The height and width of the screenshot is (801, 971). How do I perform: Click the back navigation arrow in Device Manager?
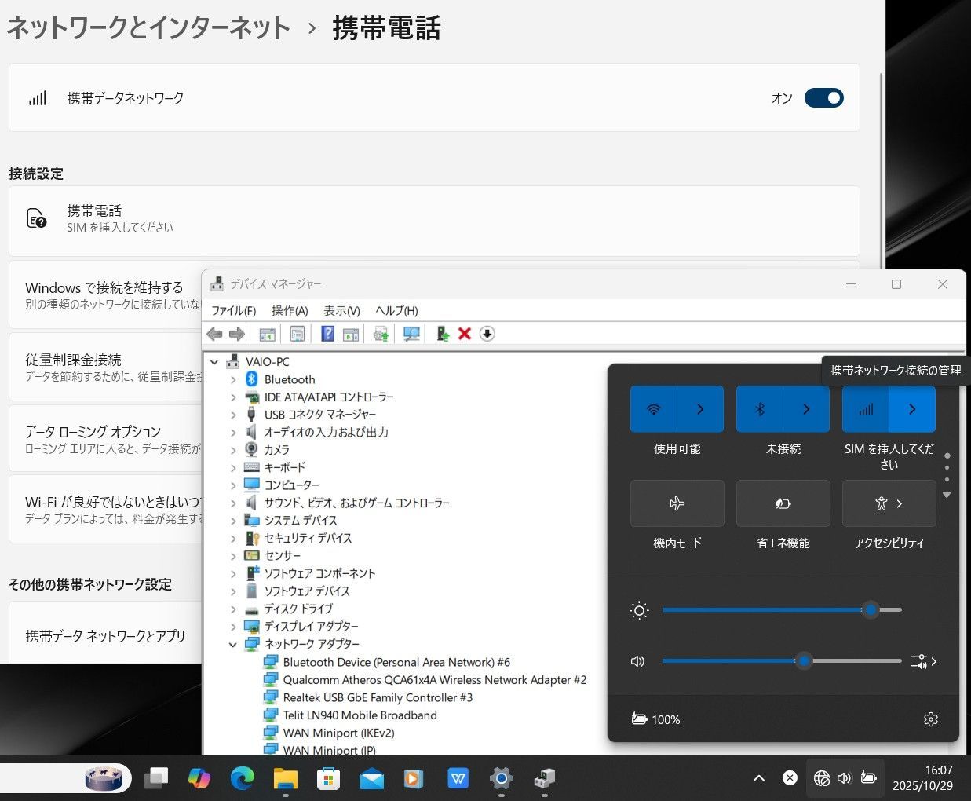pos(214,334)
